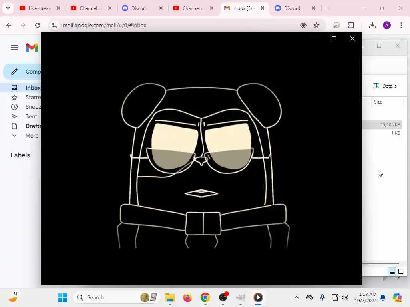Open a new browser tab
Viewport: 410px width, 307px height.
328,8
